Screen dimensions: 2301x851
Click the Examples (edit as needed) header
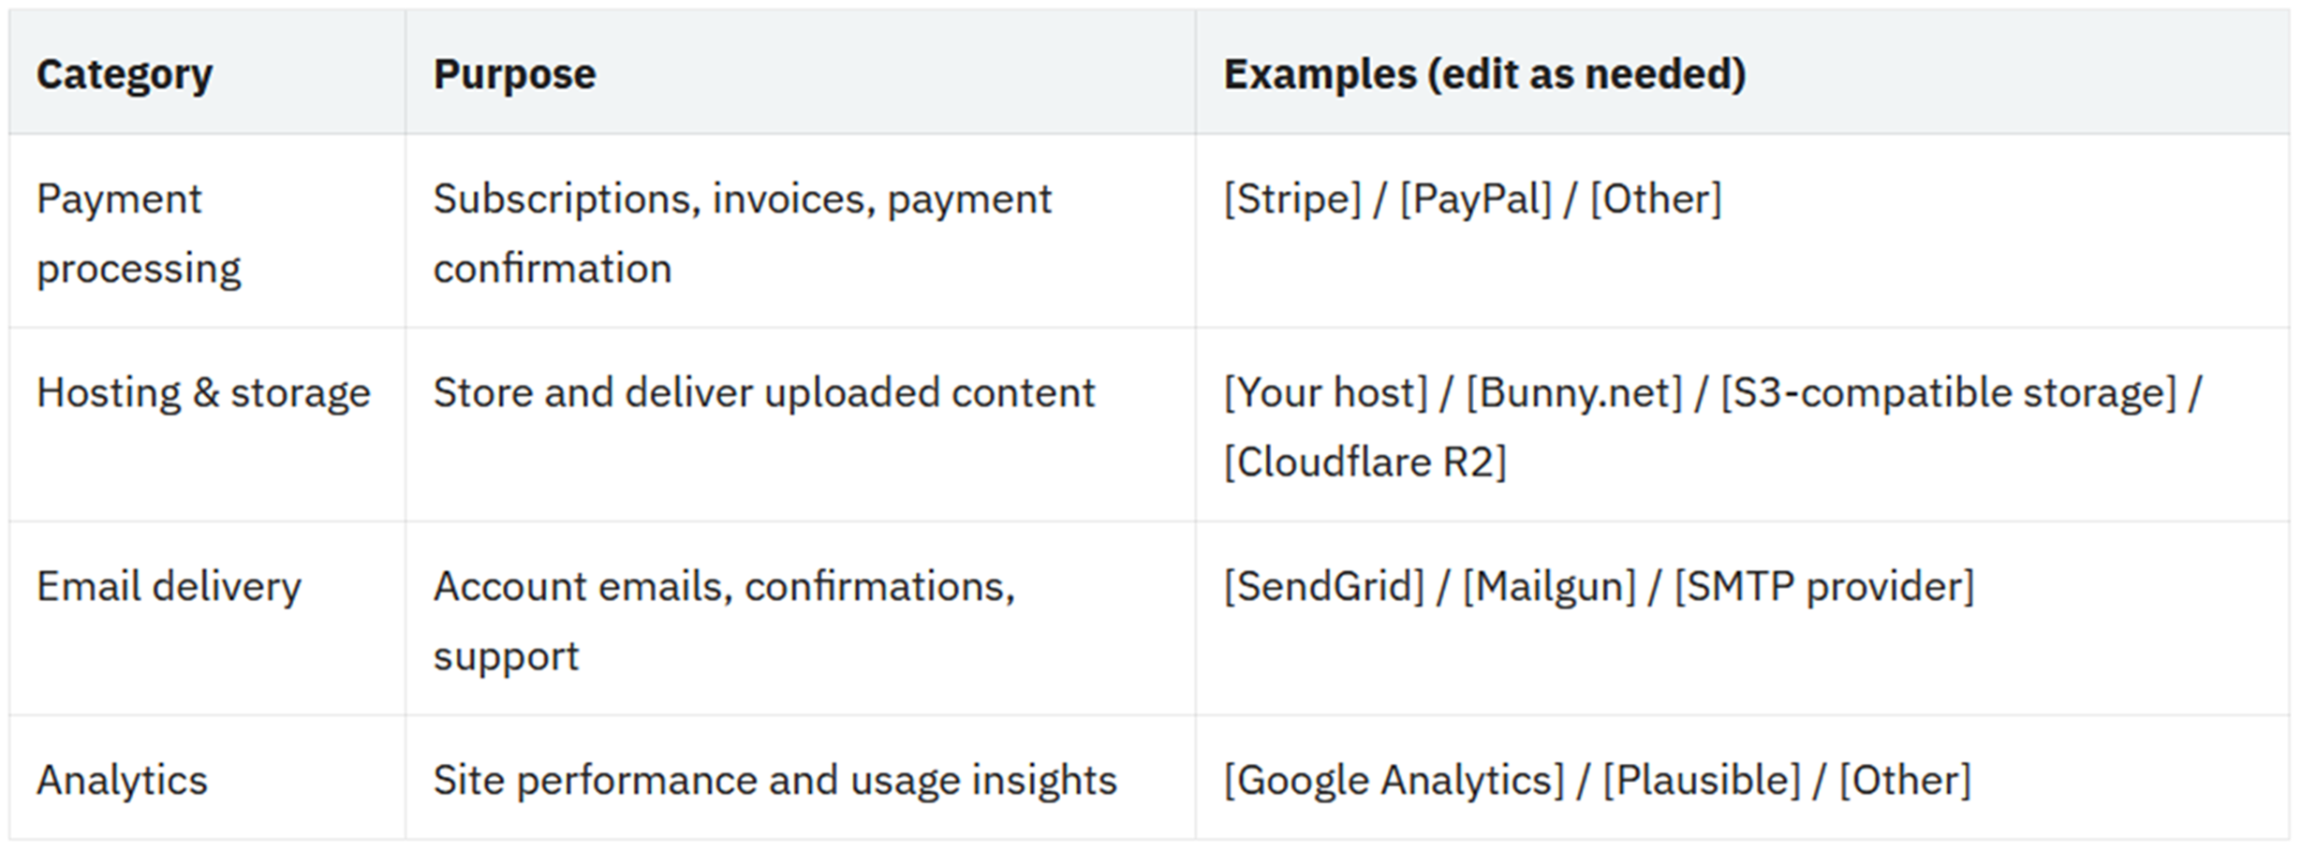point(1484,74)
